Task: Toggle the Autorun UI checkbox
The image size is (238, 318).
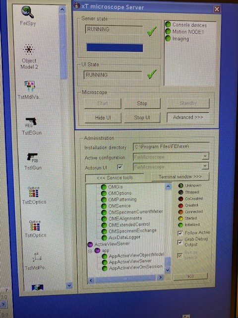Action: tap(120, 167)
